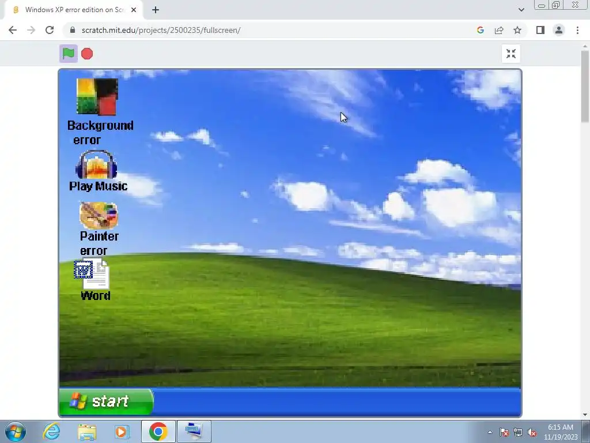
Task: Open File Explorer from taskbar
Action: pos(87,431)
